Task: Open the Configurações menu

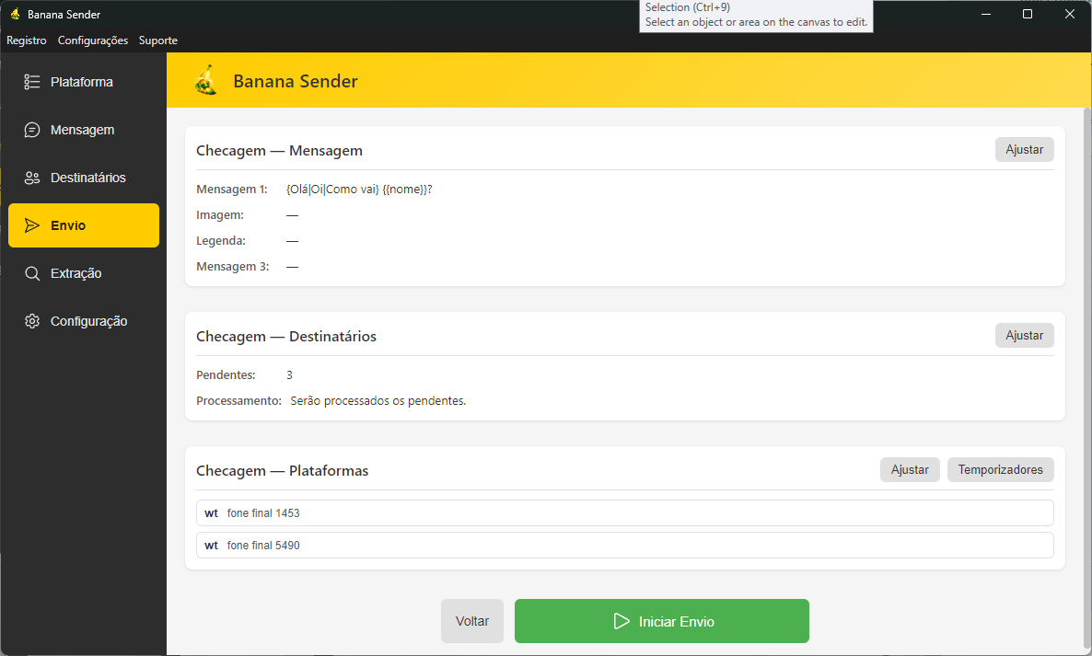Action: (93, 40)
